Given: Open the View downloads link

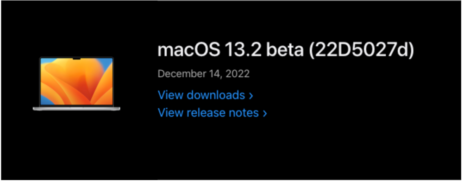Looking at the screenshot, I should point(206,95).
